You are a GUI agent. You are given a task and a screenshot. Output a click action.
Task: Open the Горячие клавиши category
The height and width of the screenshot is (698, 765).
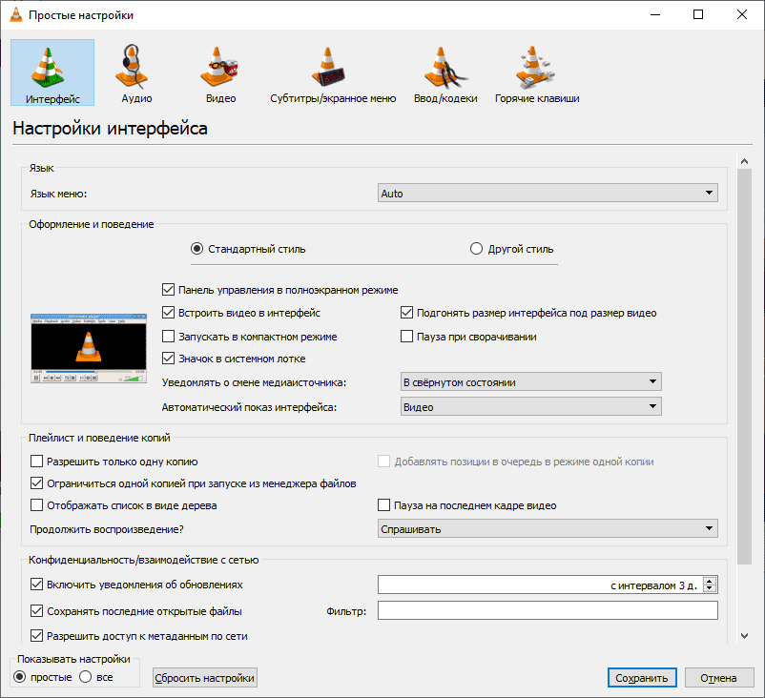click(x=537, y=73)
